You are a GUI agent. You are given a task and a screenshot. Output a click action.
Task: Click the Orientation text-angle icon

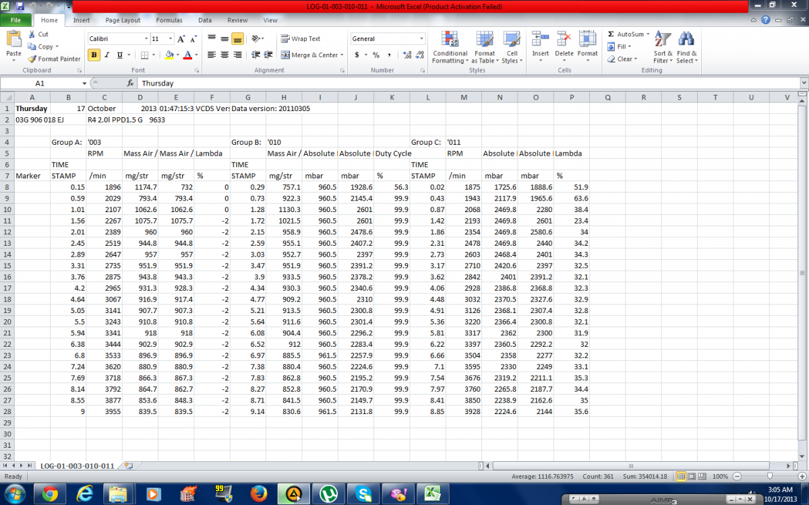coord(257,39)
